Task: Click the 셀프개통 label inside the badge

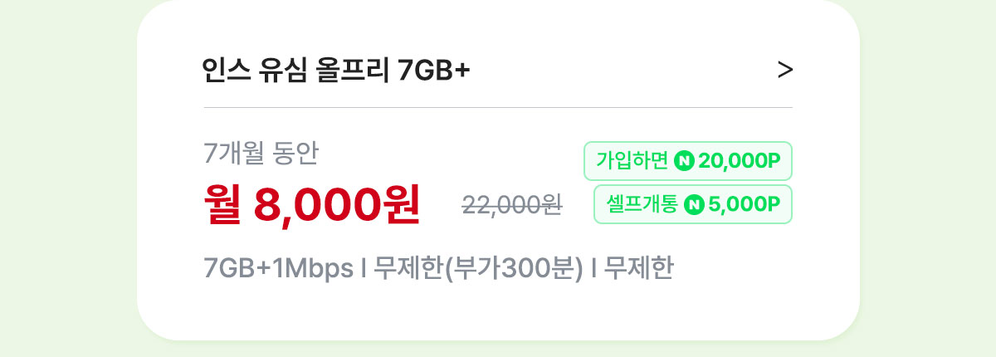Action: coord(642,204)
